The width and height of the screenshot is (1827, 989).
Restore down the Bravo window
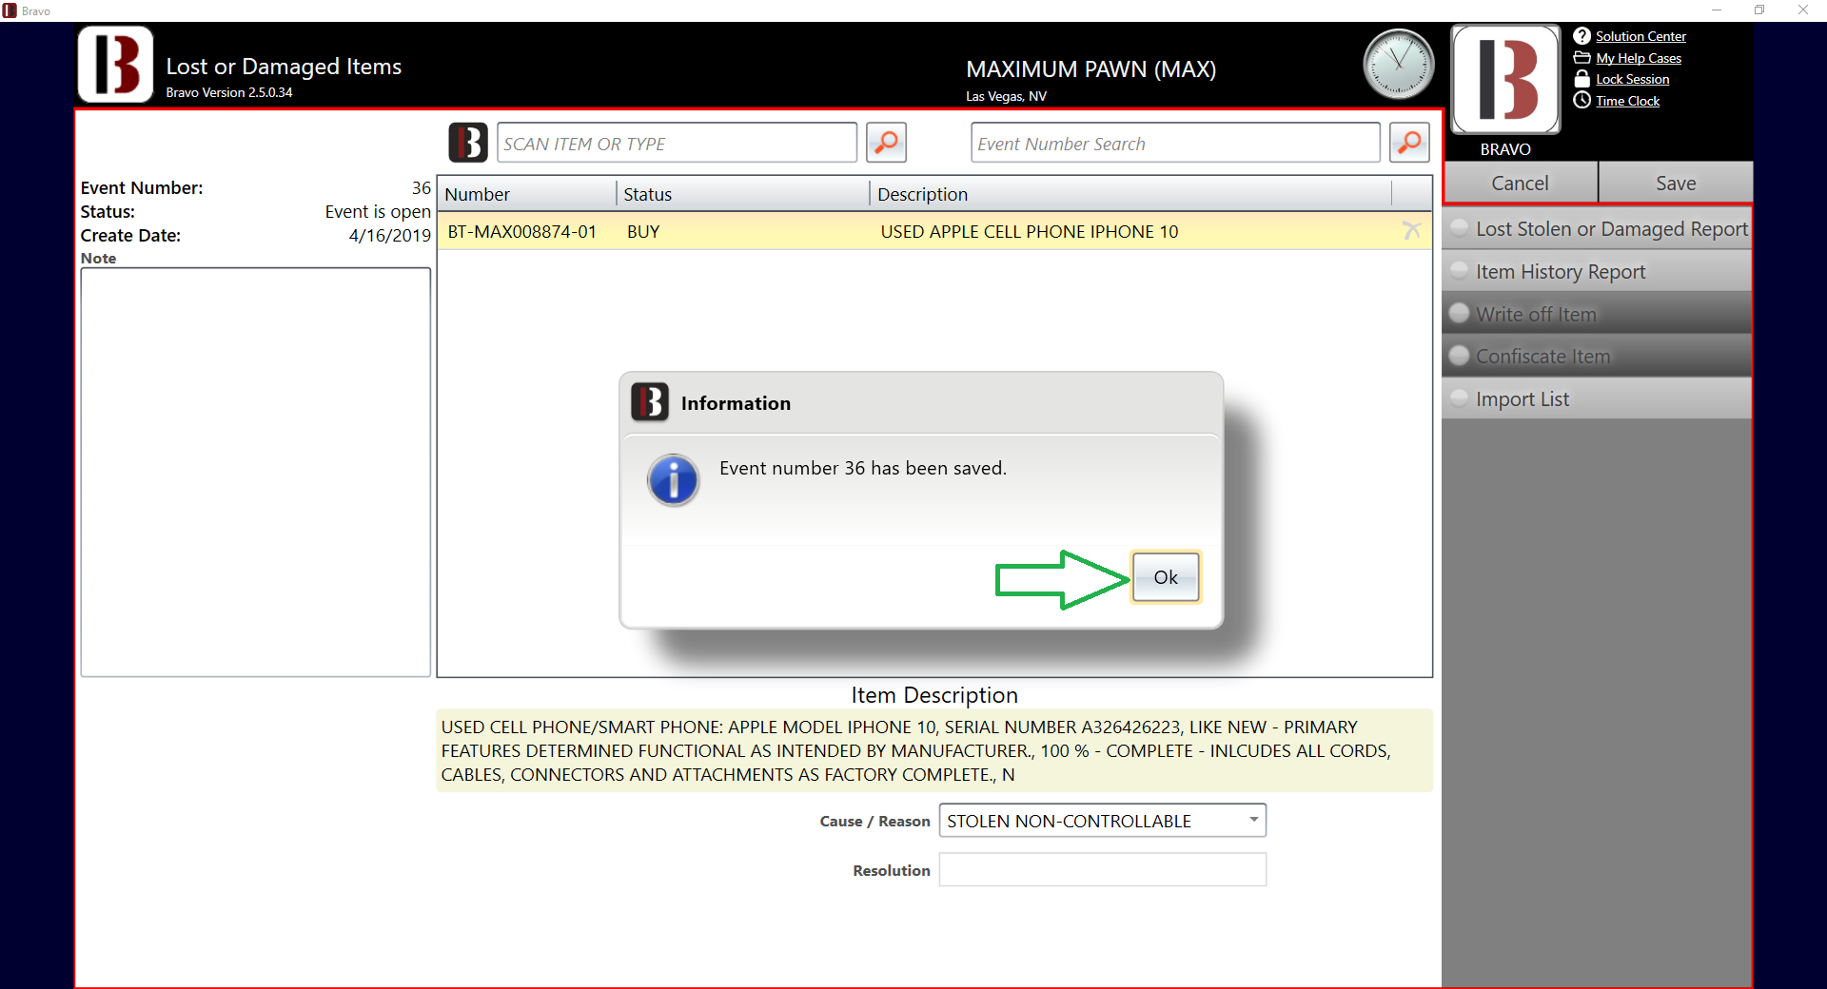tap(1759, 10)
